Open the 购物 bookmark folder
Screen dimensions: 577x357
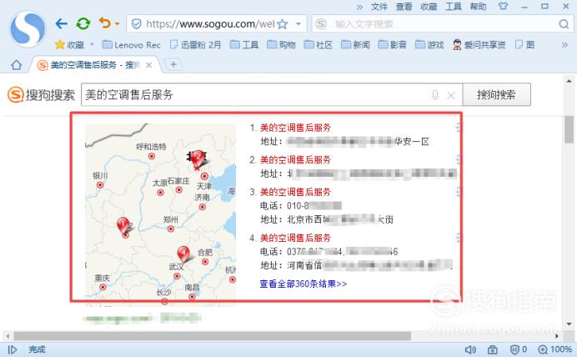pyautogui.click(x=281, y=45)
